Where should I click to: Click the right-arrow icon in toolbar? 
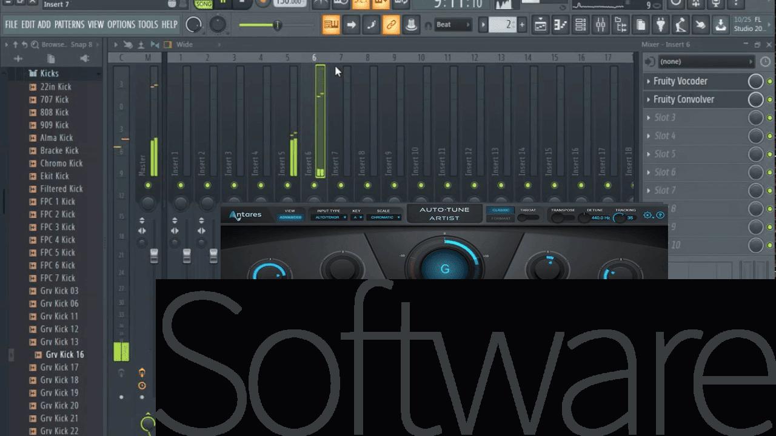351,25
